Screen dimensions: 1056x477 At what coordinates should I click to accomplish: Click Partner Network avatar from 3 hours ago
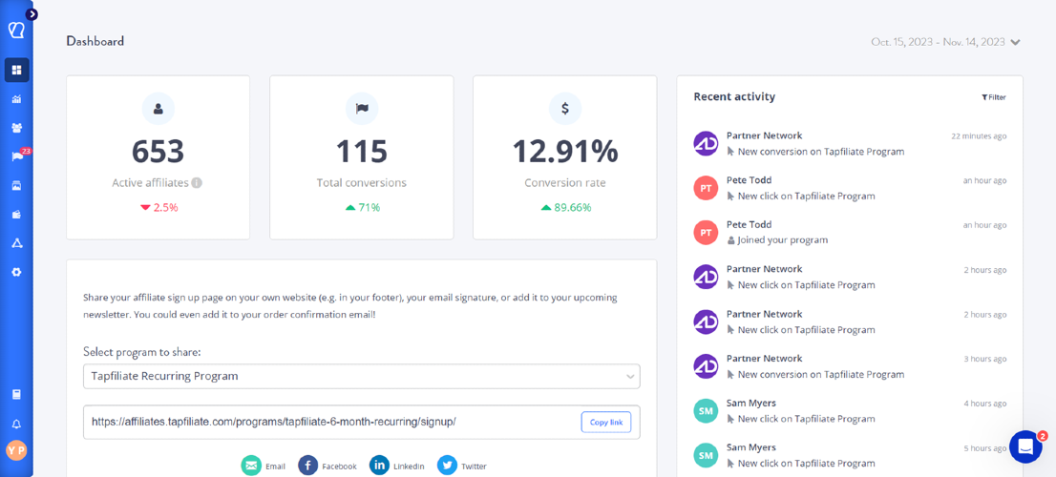click(x=706, y=366)
